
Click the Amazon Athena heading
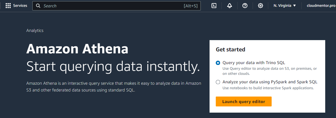pos(77,49)
